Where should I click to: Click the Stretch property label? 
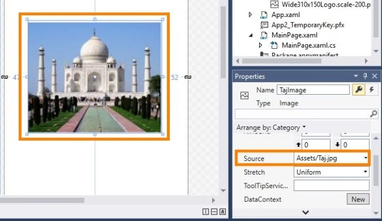tap(254, 172)
